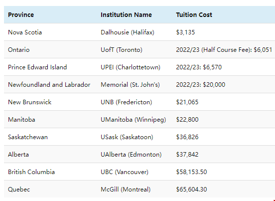275x201 pixels.
Task: Click the Province column header
Action: pos(21,15)
